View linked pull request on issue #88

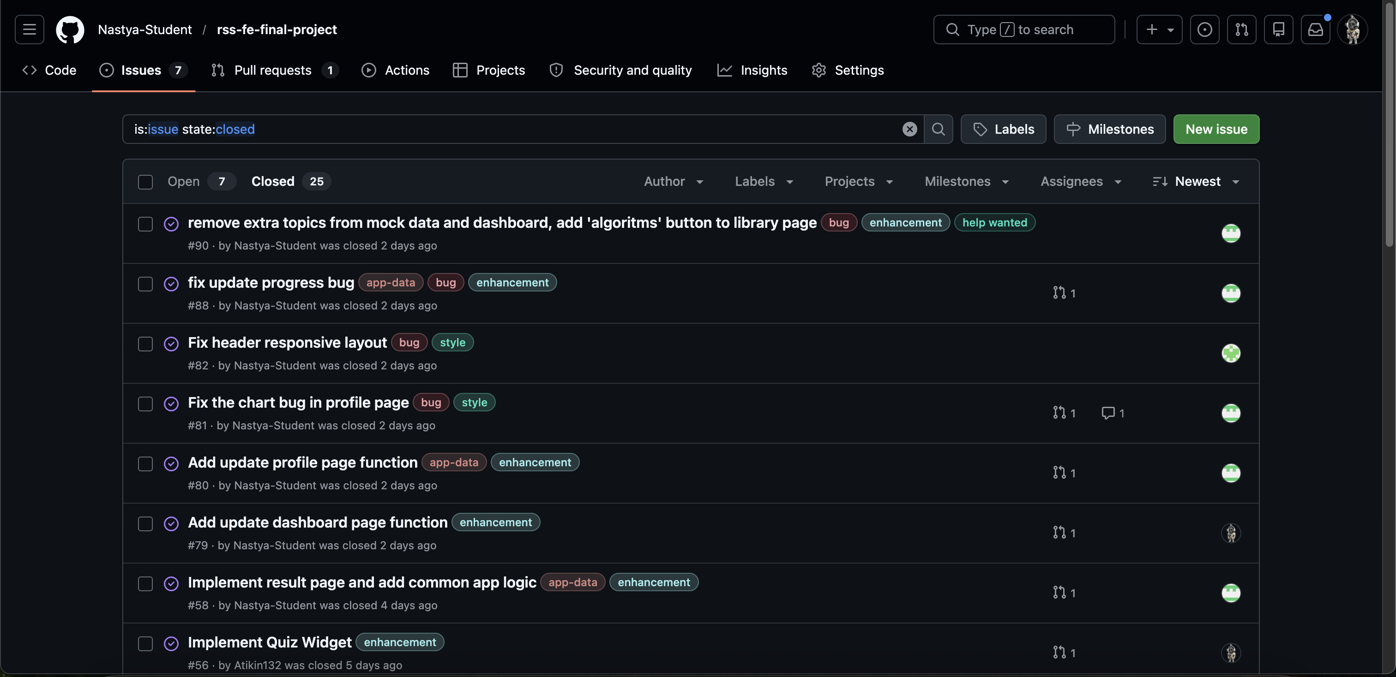point(1063,292)
